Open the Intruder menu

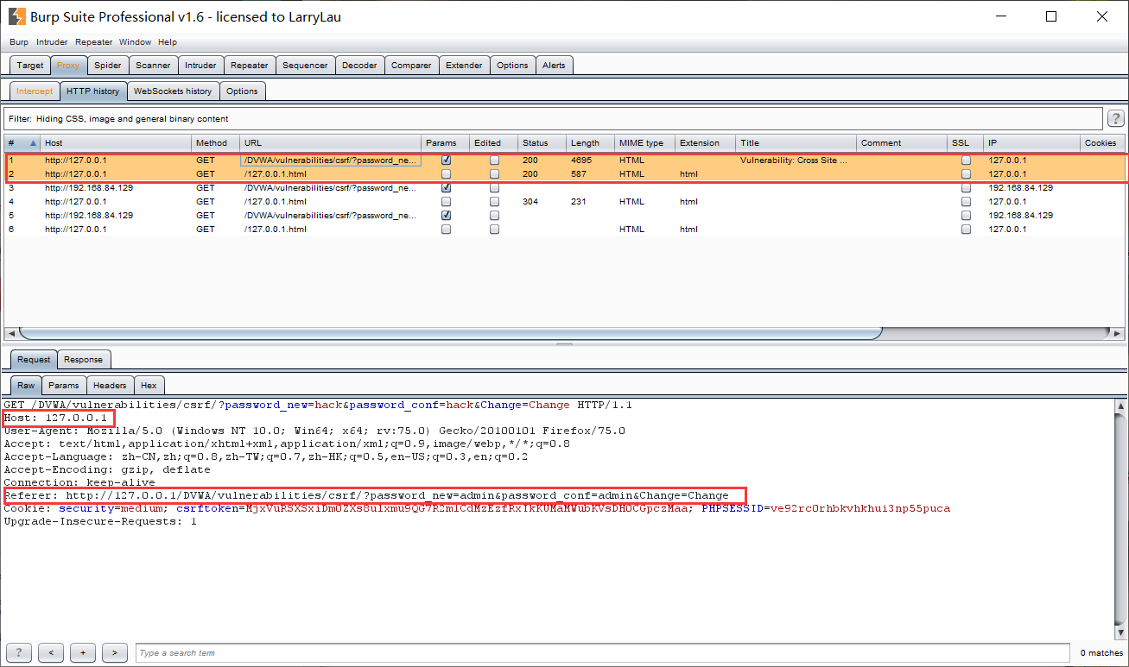[52, 41]
